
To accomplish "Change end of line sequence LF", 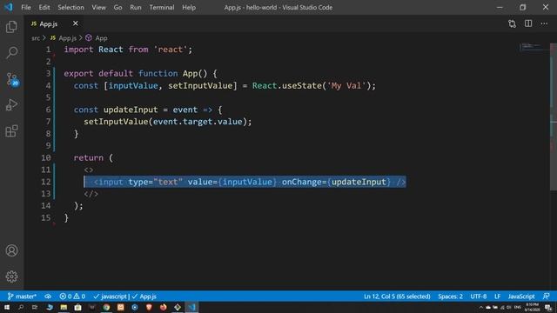I will tap(497, 296).
